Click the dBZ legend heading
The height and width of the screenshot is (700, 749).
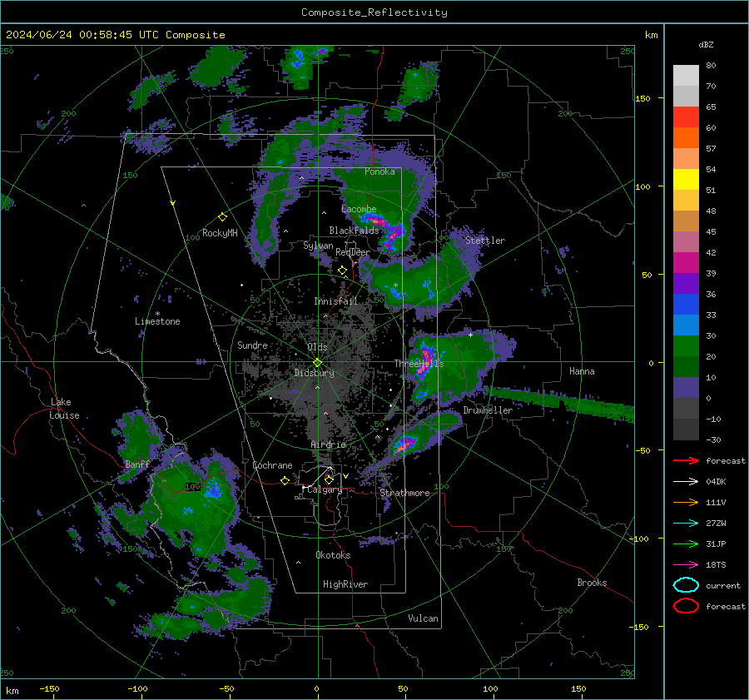tap(706, 44)
